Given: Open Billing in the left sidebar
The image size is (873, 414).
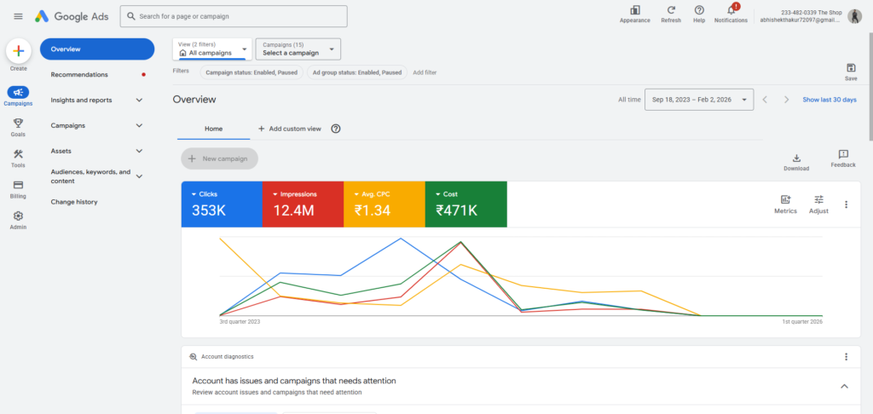Looking at the screenshot, I should [18, 188].
